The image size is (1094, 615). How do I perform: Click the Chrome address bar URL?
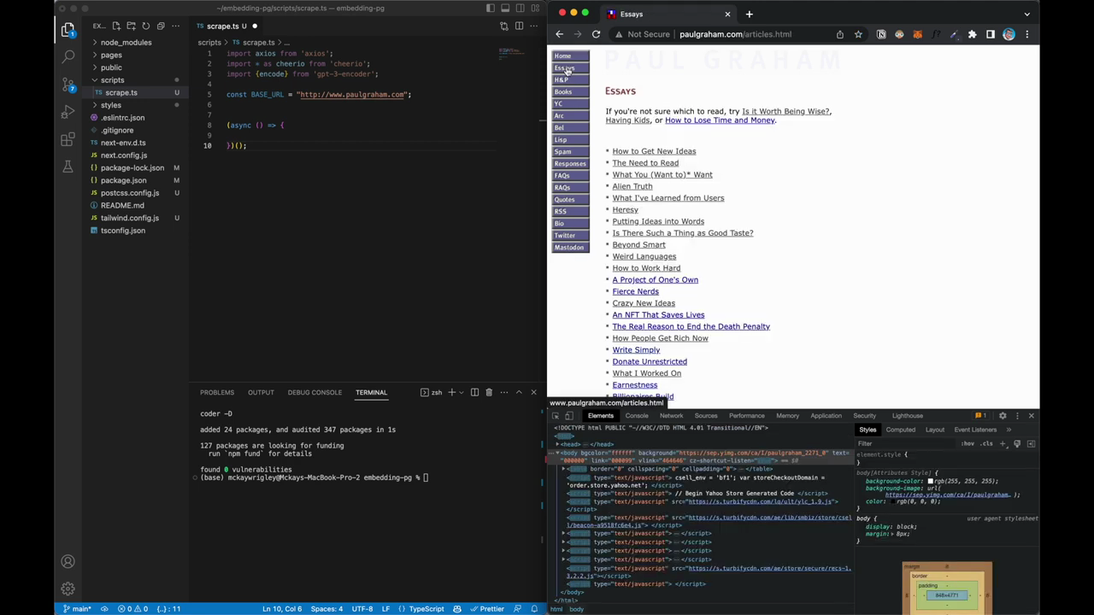(735, 34)
